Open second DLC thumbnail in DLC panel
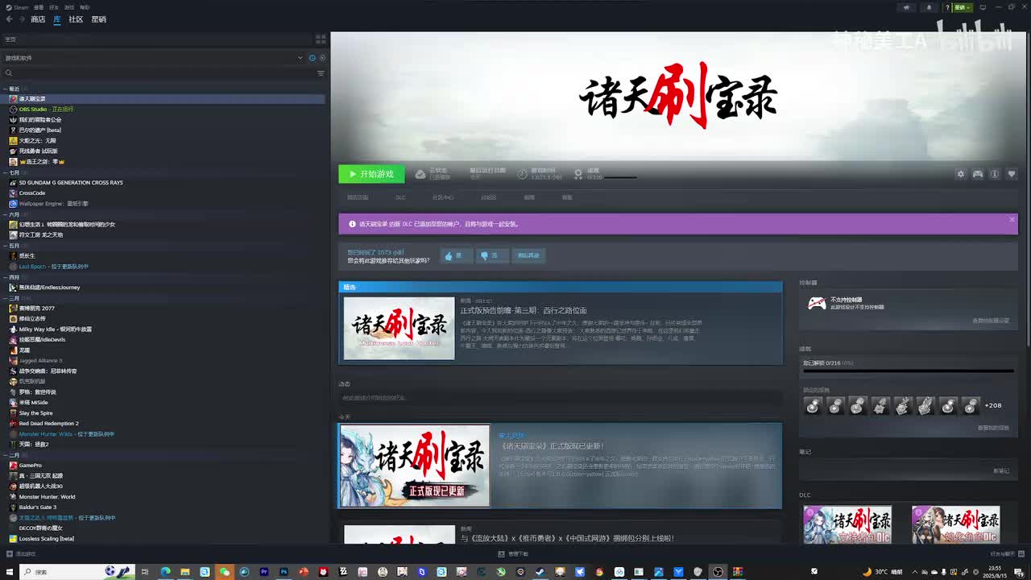 click(x=956, y=524)
